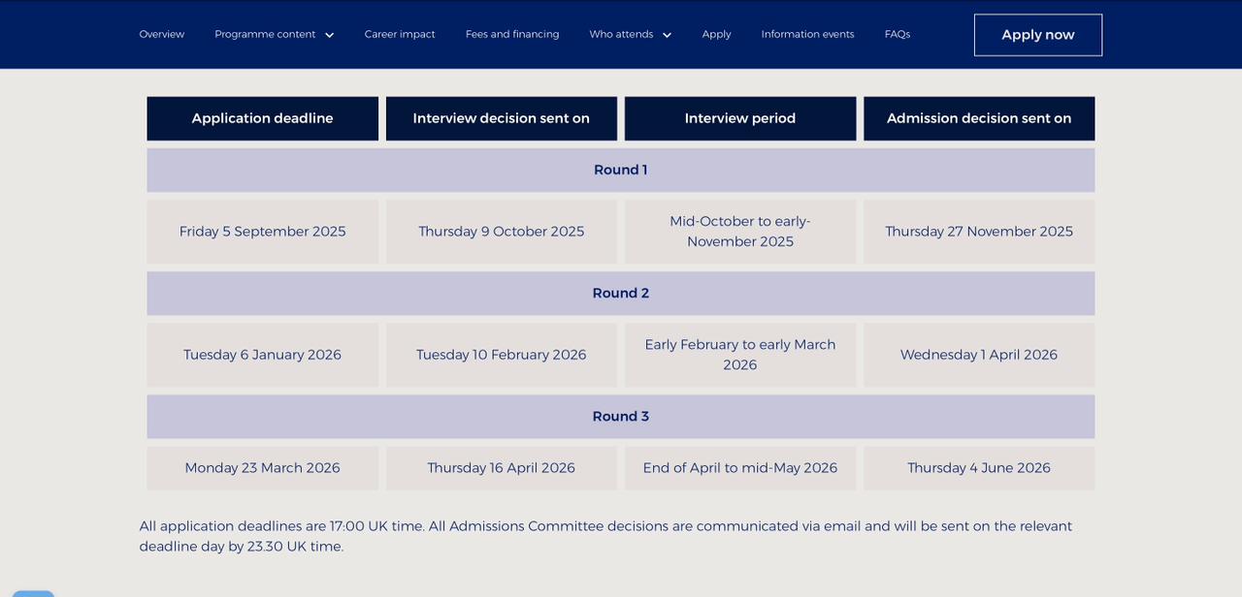1242x597 pixels.
Task: Expand the Who attends chevron
Action: tap(667, 35)
